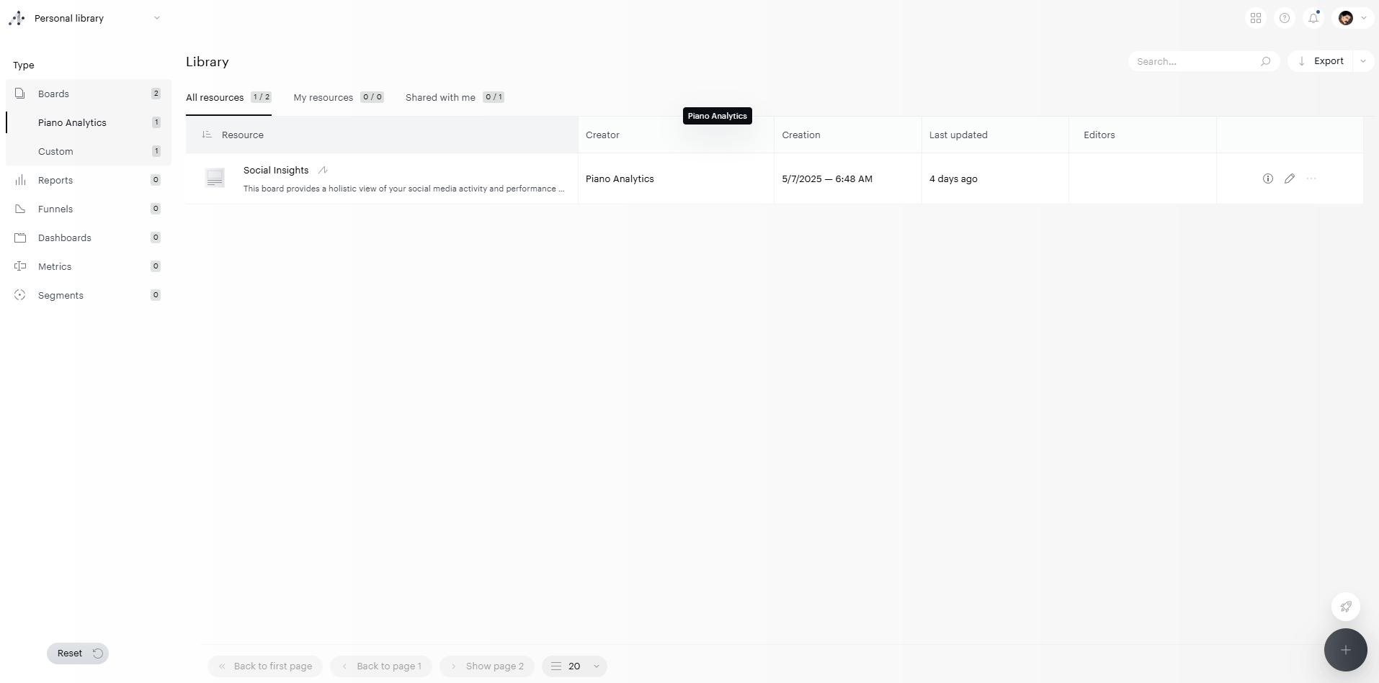
Task: Expand the user avatar menu
Action: 1353,18
